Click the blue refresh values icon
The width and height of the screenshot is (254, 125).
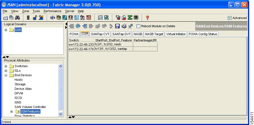[x=78, y=26]
